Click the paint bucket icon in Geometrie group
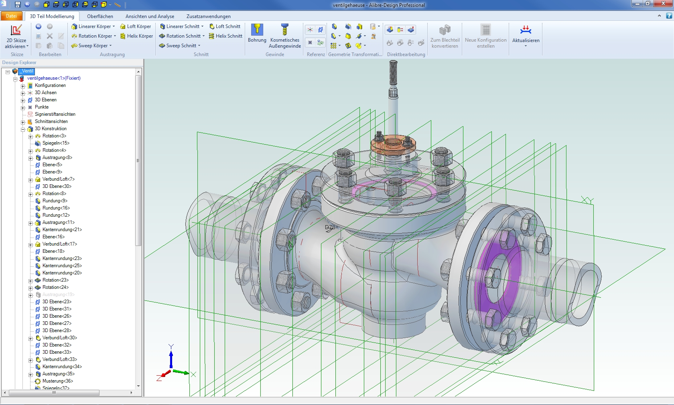 coord(374,36)
